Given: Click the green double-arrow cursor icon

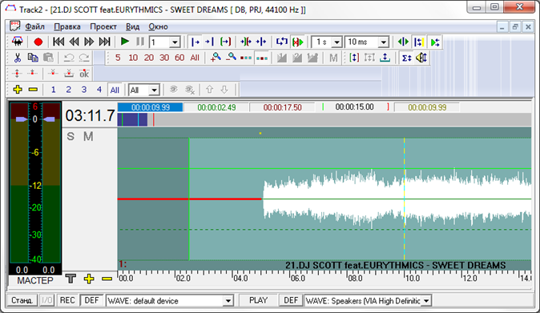Looking at the screenshot, I should (x=403, y=42).
